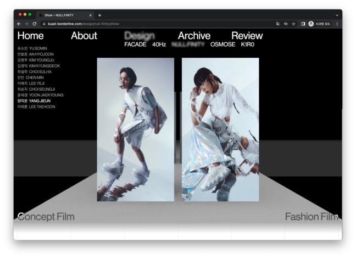This screenshot has height=258, width=356.
Task: Open Chrome's three-dot menu
Action: tap(337, 24)
